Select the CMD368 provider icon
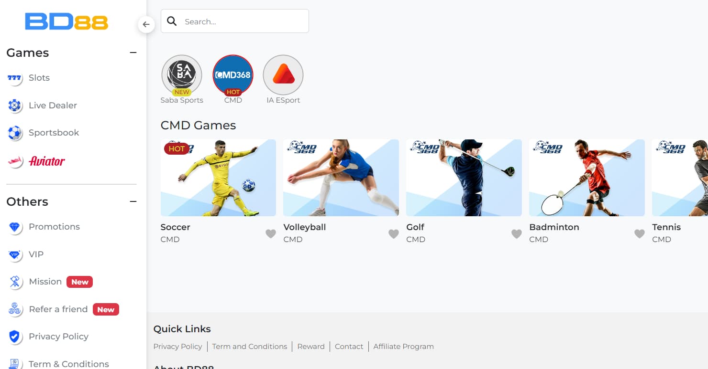This screenshot has width=708, height=369. tap(233, 75)
